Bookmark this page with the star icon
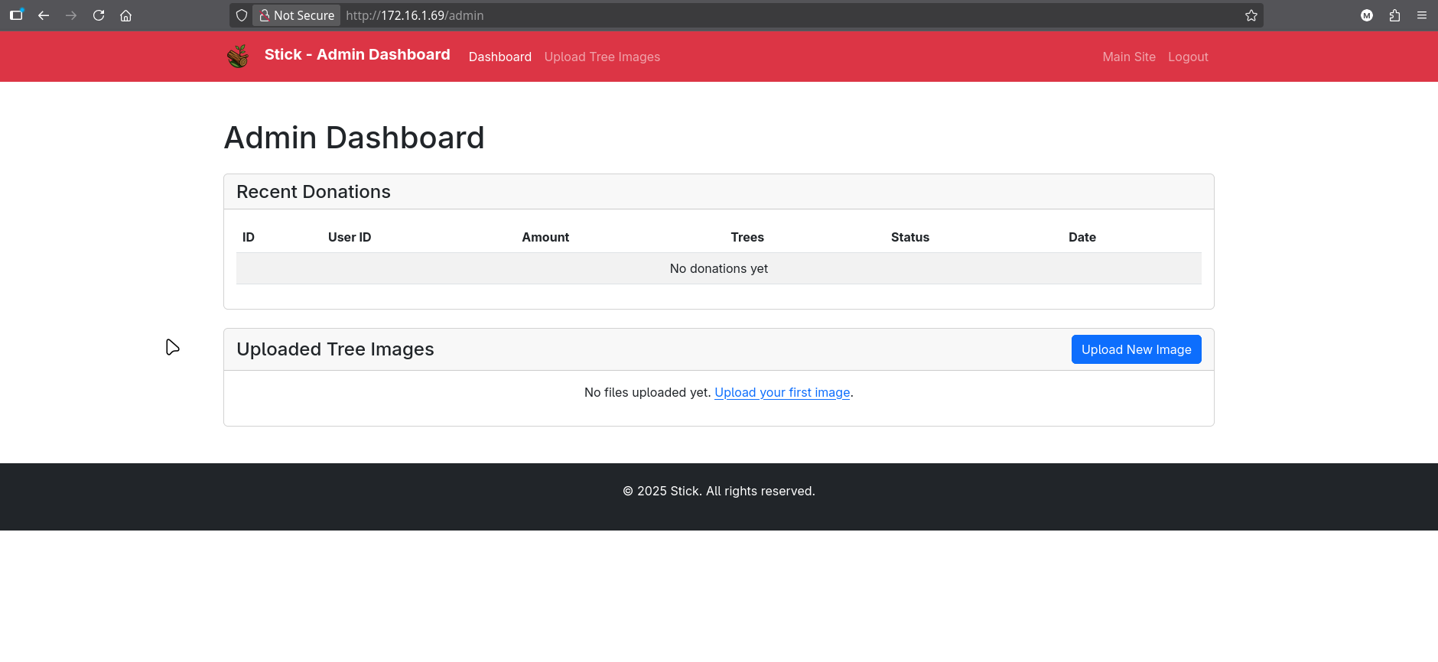The width and height of the screenshot is (1438, 662). click(x=1251, y=15)
